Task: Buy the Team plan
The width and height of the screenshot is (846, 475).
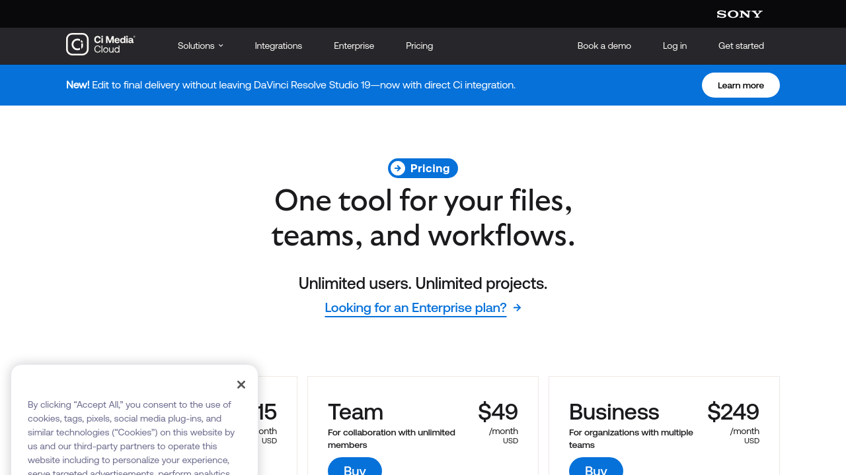Action: (355, 468)
